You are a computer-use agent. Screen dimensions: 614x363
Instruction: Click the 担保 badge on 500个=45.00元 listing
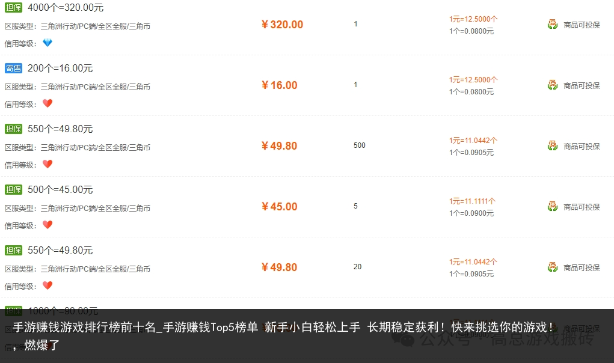(x=14, y=190)
